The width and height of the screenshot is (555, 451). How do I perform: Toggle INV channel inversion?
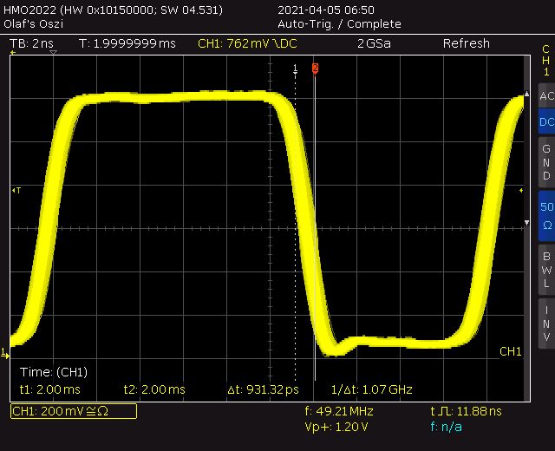click(546, 324)
